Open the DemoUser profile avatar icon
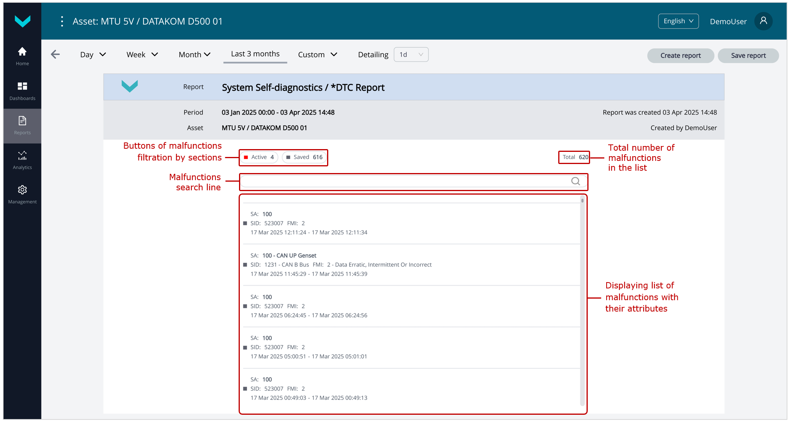 coord(763,21)
